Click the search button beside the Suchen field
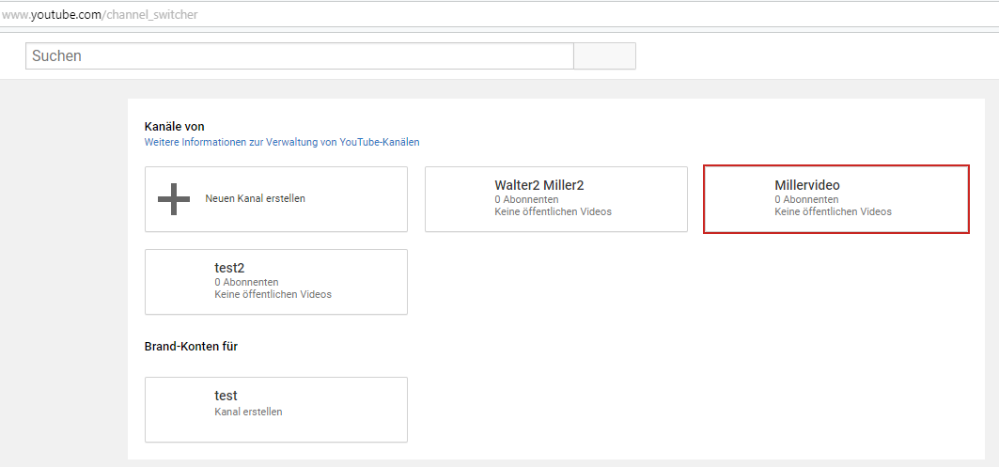 (x=604, y=56)
